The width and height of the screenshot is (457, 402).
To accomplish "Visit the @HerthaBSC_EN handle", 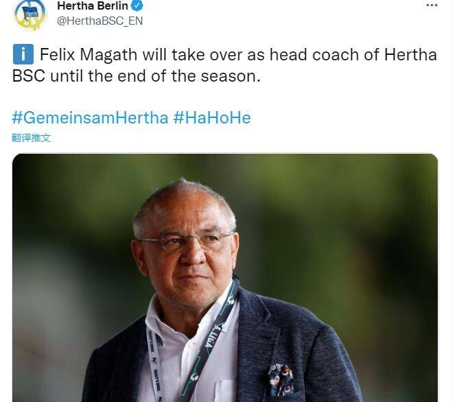I will click(99, 21).
